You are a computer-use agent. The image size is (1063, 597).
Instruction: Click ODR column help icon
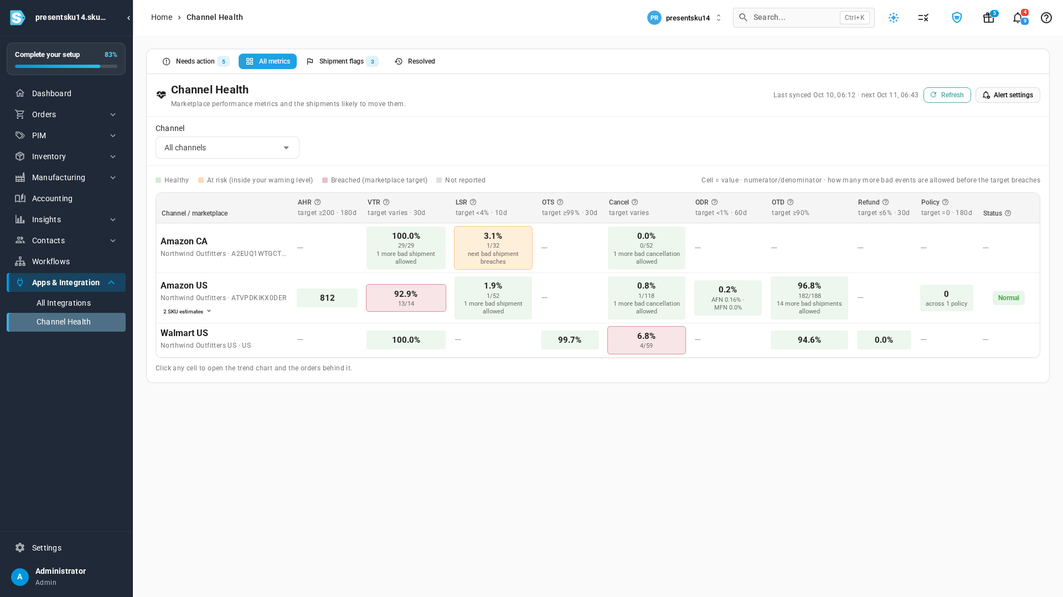click(715, 202)
